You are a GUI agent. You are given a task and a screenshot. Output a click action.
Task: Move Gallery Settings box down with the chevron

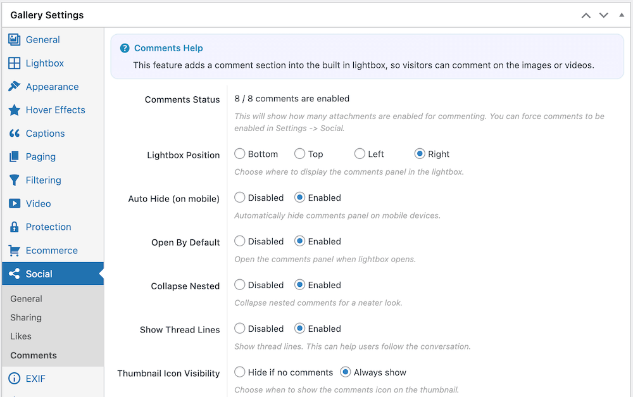[x=603, y=15]
